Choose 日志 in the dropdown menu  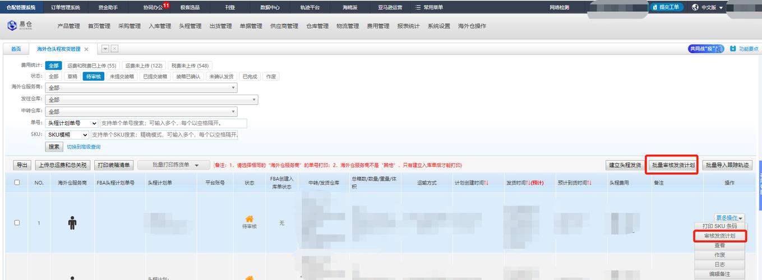pos(719,264)
